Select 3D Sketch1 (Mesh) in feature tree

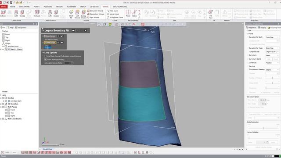(x=15, y=49)
